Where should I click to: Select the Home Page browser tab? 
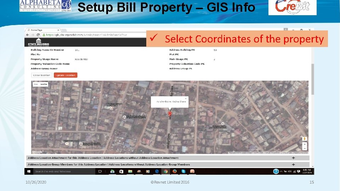pos(43,30)
